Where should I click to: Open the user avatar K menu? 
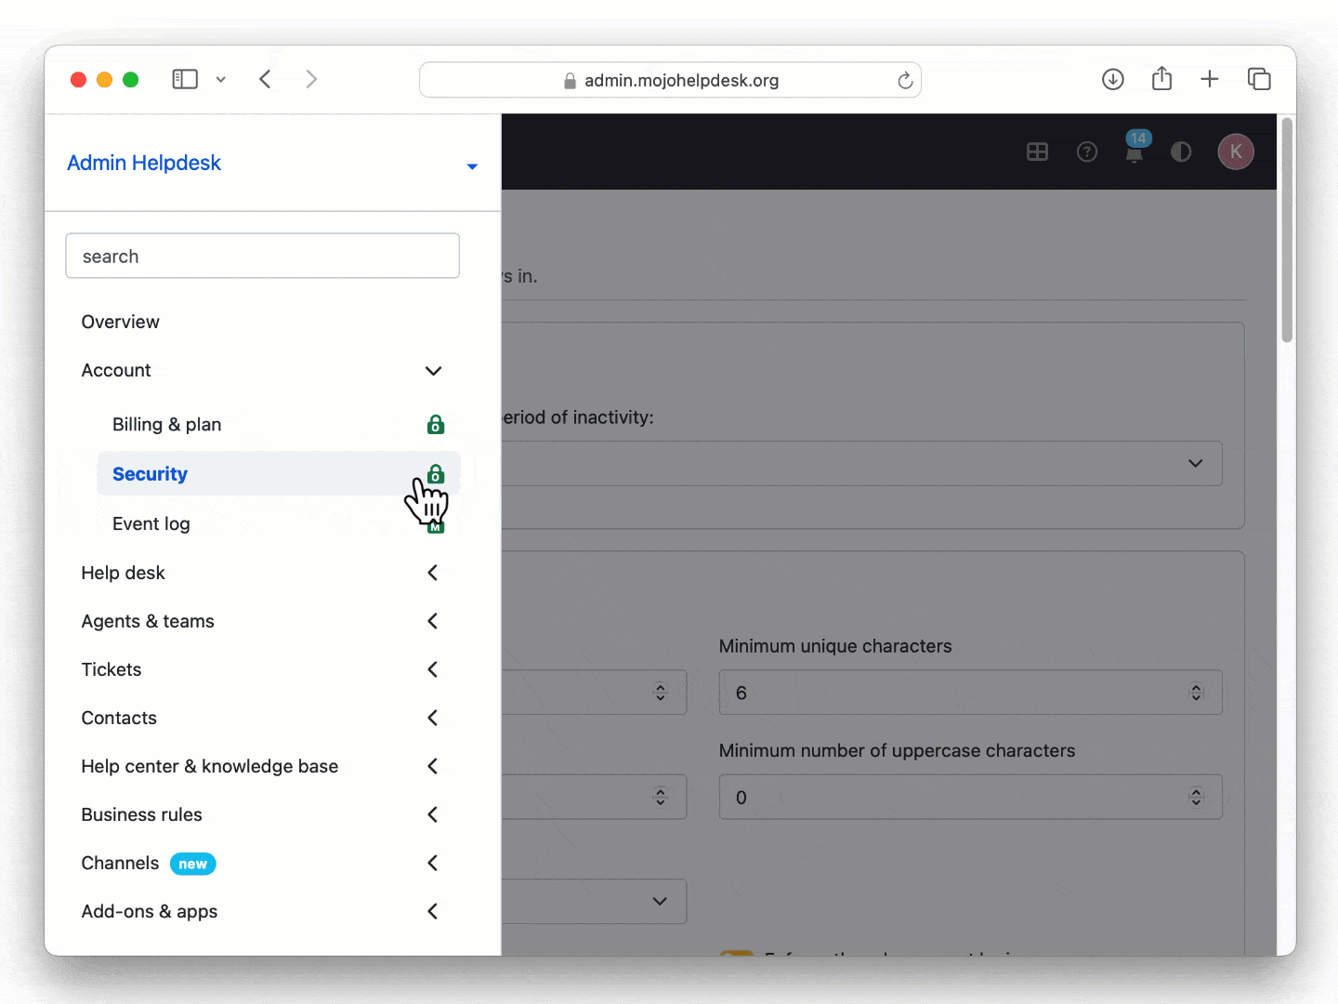[1235, 152]
